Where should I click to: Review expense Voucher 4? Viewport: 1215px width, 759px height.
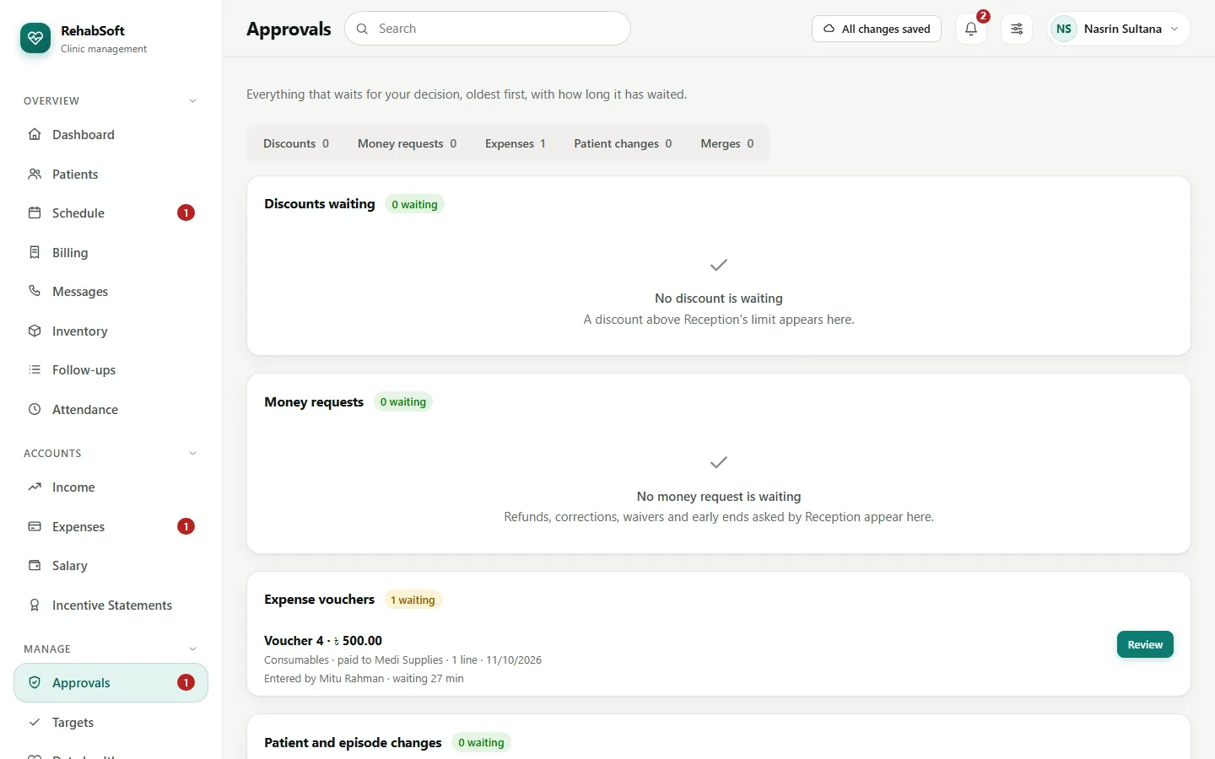point(1145,644)
